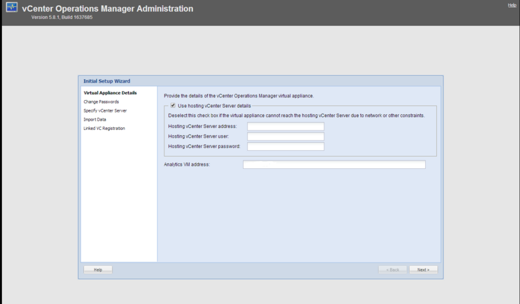Click the vCenter Operations Manager logo icon
This screenshot has height=304, width=520.
pyautogui.click(x=11, y=9)
